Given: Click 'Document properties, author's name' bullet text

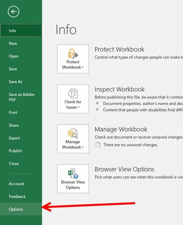Looking at the screenshot, I should click(143, 103).
